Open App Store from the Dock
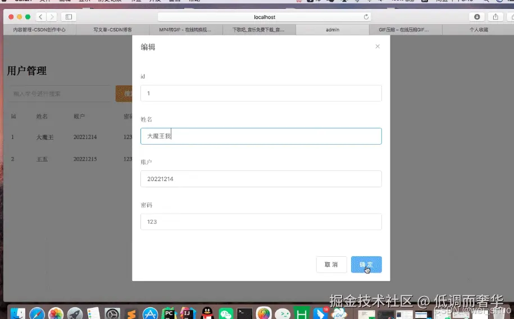This screenshot has width=514, height=319. point(150,313)
